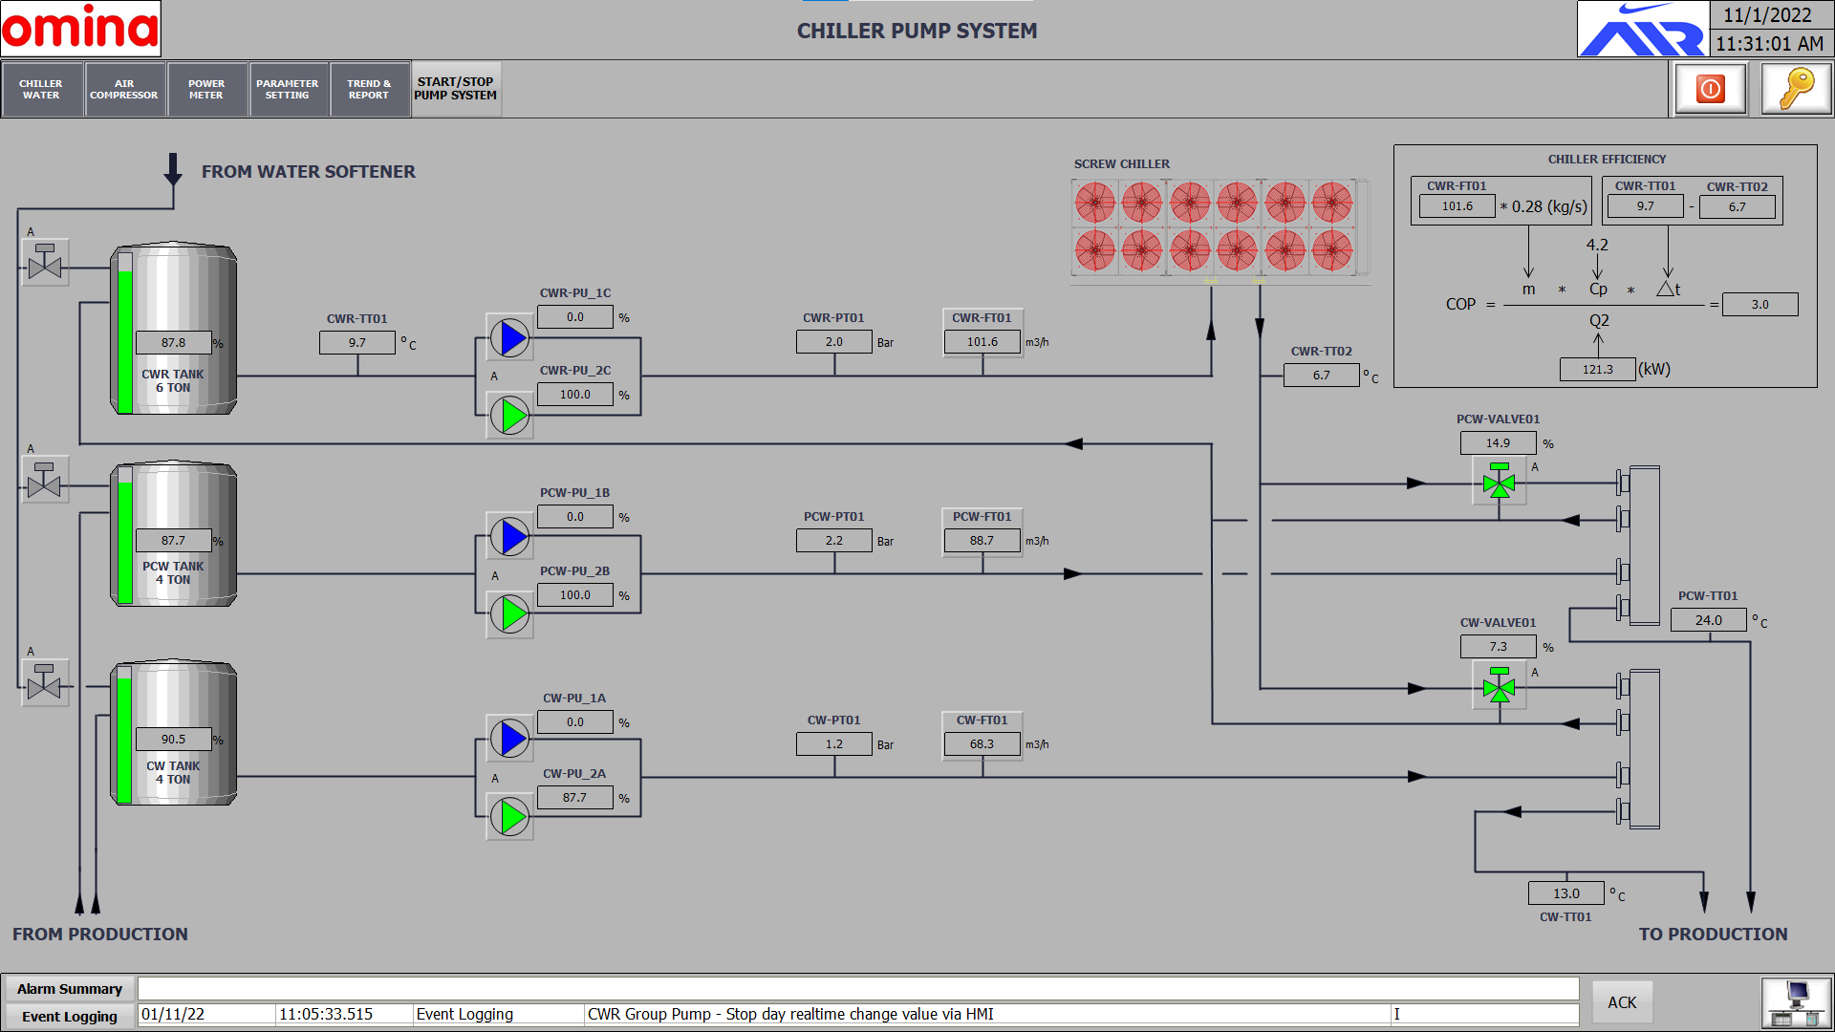Click the PCW-PU_2B speed field showing 100.0
The image size is (1835, 1032).
click(x=575, y=595)
